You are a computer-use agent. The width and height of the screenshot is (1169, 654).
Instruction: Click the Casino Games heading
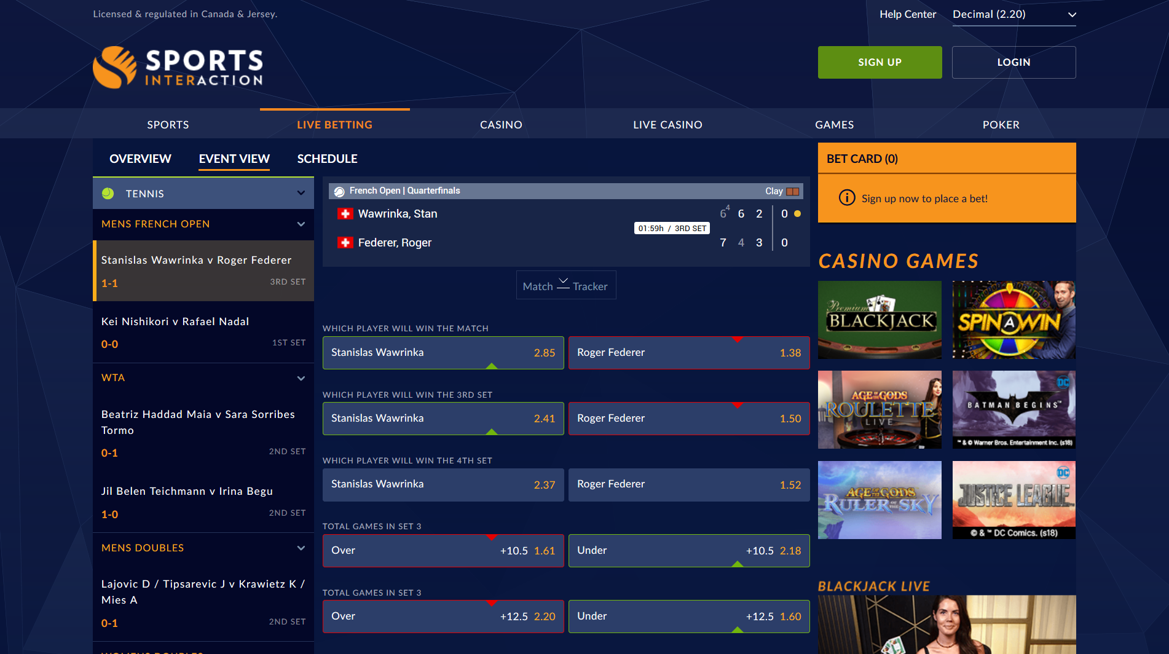(x=898, y=261)
